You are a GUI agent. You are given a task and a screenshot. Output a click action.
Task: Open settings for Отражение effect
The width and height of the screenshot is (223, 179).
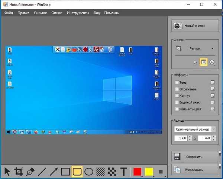(213, 89)
